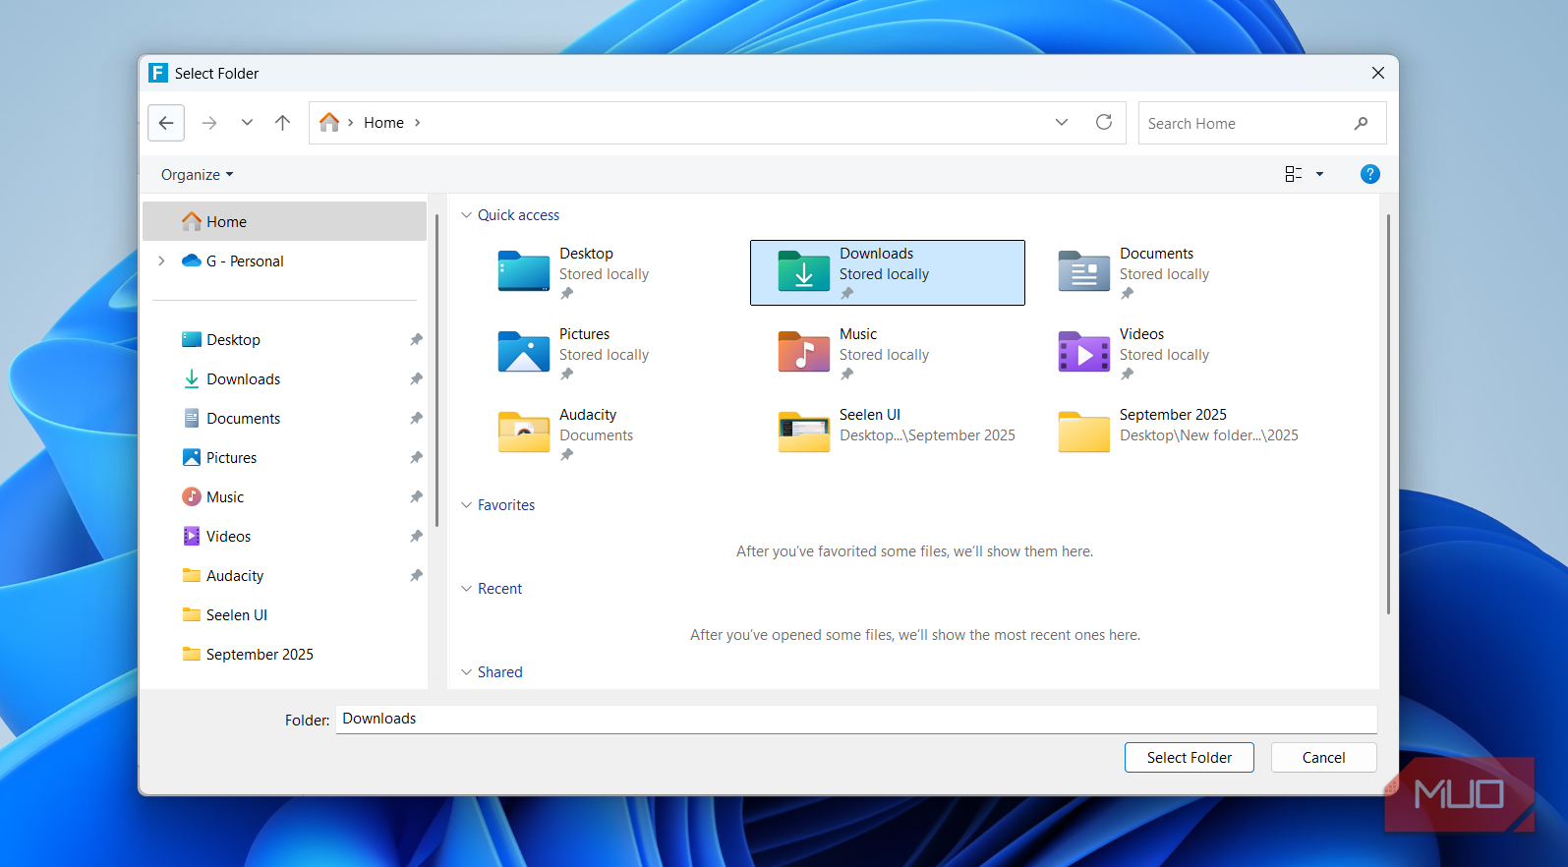Collapse the Shared section

(466, 672)
